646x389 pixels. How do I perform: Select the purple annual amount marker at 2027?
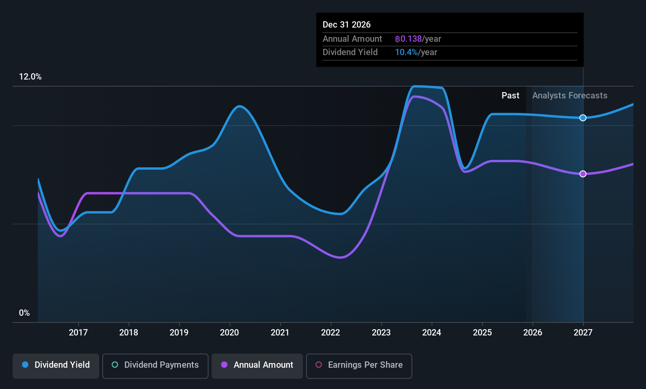[583, 174]
